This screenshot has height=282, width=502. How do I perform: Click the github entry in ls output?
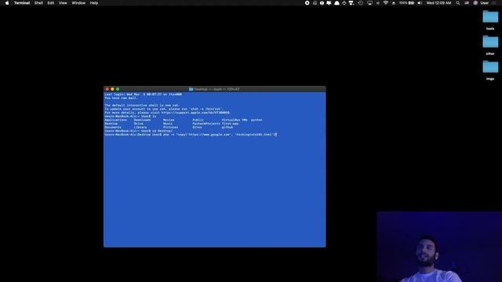coord(227,127)
